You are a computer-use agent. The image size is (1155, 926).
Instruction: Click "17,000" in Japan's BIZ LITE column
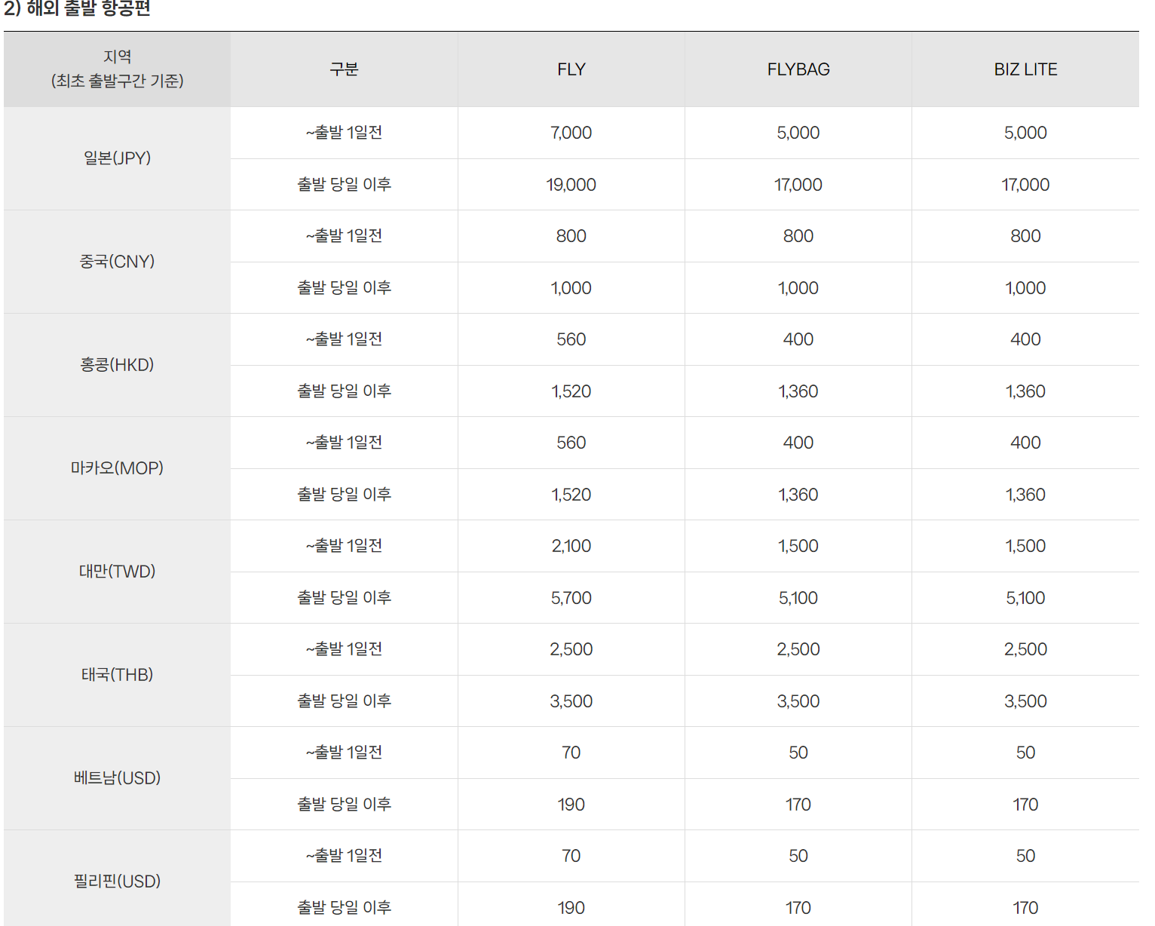click(x=1025, y=185)
